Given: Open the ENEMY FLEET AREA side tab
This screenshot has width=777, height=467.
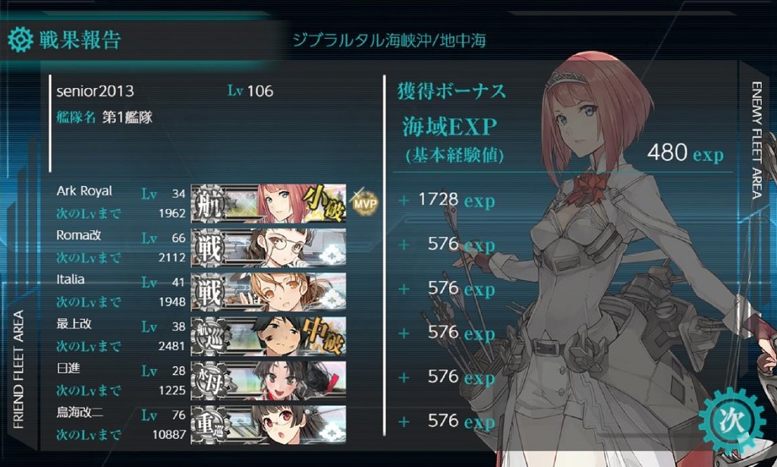Looking at the screenshot, I should [x=757, y=140].
